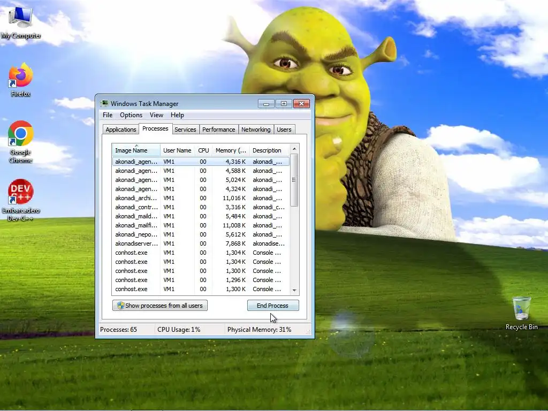Minimize the Task Manager window
This screenshot has width=548, height=411.
point(266,104)
